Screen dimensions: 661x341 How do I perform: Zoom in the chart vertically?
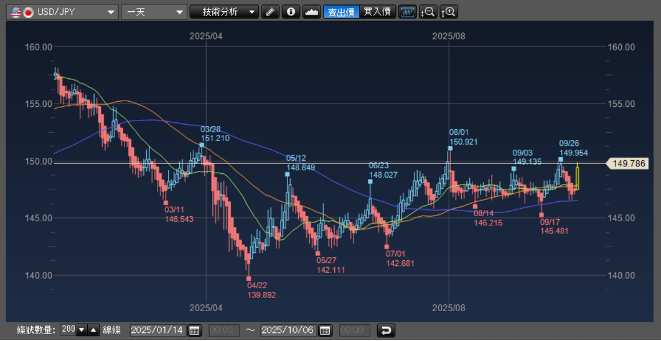point(448,12)
